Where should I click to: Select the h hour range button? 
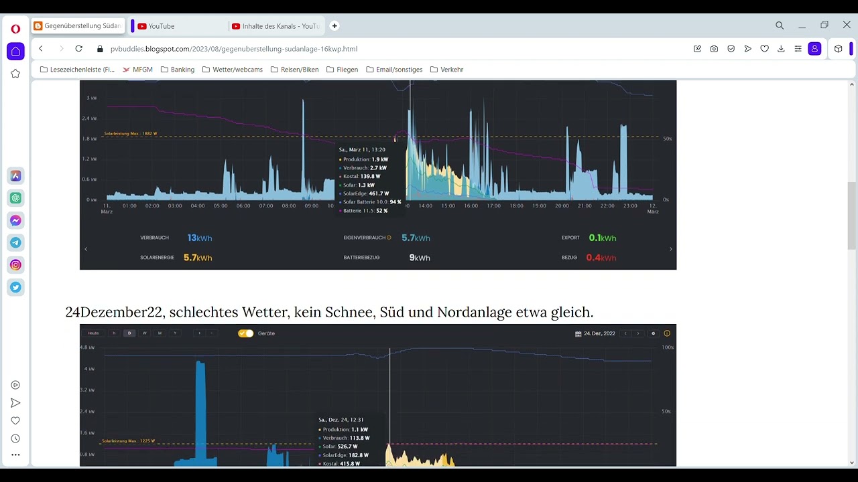(114, 333)
